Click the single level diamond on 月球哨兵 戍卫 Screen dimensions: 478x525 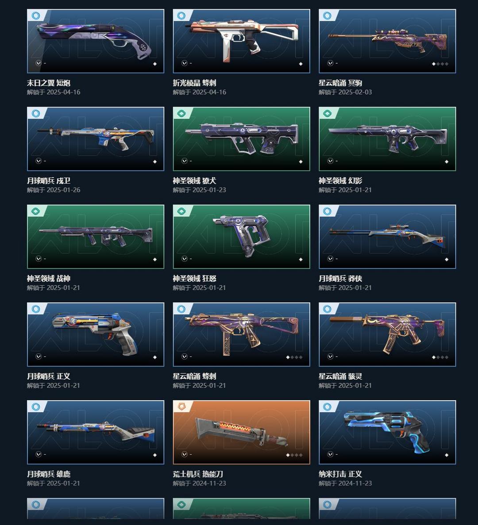[x=155, y=162]
